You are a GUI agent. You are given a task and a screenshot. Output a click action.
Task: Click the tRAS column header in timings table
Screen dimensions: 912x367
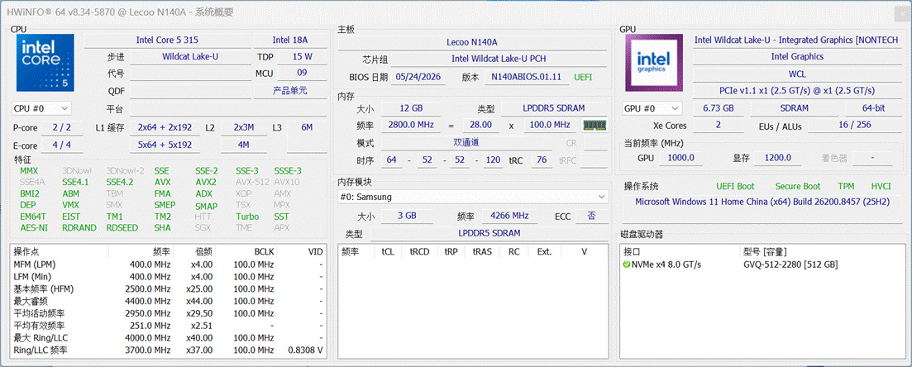tap(481, 252)
